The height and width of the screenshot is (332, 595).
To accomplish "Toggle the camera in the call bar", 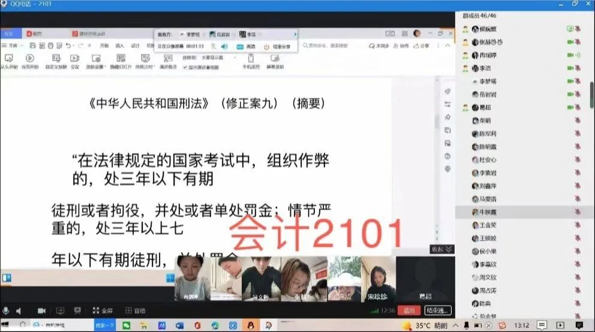I will coord(41,310).
